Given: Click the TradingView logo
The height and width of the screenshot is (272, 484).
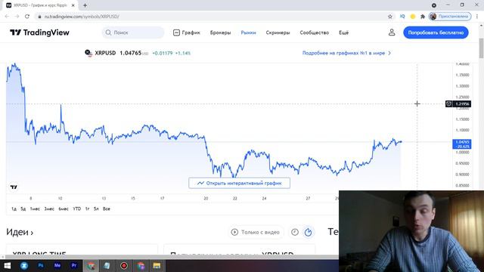Looking at the screenshot, I should pyautogui.click(x=39, y=32).
